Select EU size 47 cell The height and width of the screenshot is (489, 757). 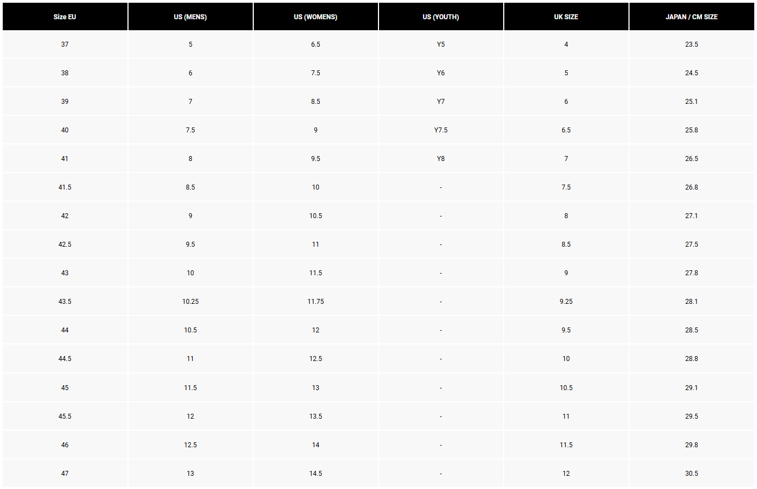coord(65,474)
